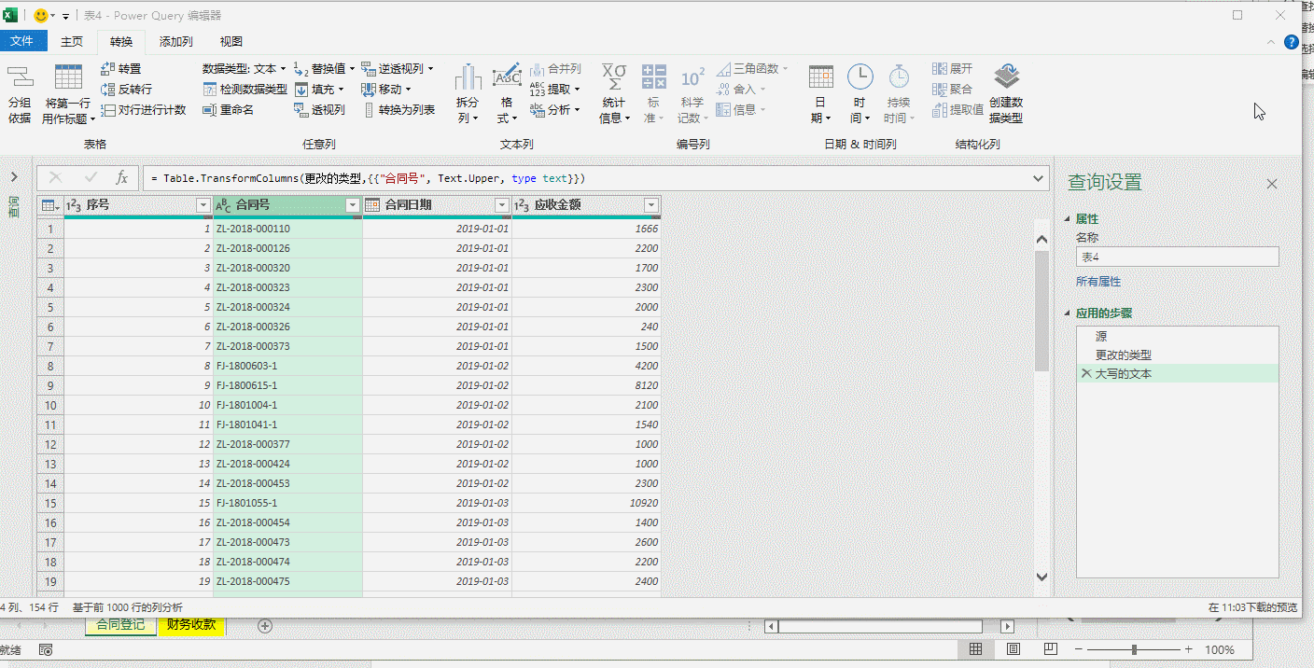Open the Scientific (科学记数) tool

(x=692, y=95)
